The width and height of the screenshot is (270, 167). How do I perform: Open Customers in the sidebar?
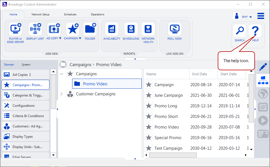pyautogui.click(x=25, y=126)
